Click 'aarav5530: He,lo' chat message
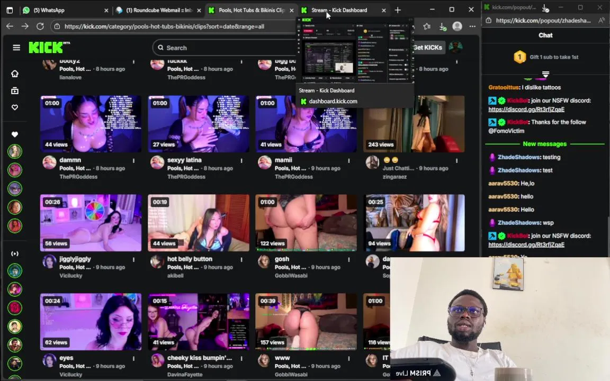The height and width of the screenshot is (381, 610). 511,183
